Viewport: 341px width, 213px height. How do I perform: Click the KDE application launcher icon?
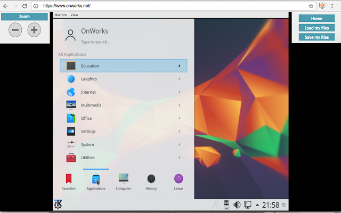point(58,204)
